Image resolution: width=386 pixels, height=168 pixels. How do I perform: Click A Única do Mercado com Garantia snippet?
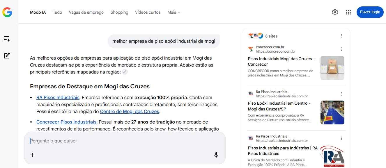tap(277, 162)
